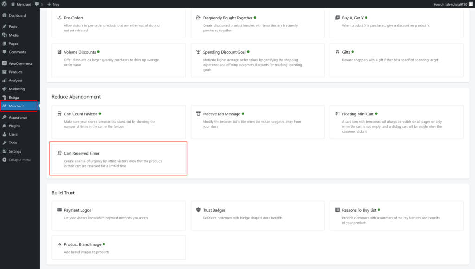Expand the Appearance sidebar submenu

19,117
